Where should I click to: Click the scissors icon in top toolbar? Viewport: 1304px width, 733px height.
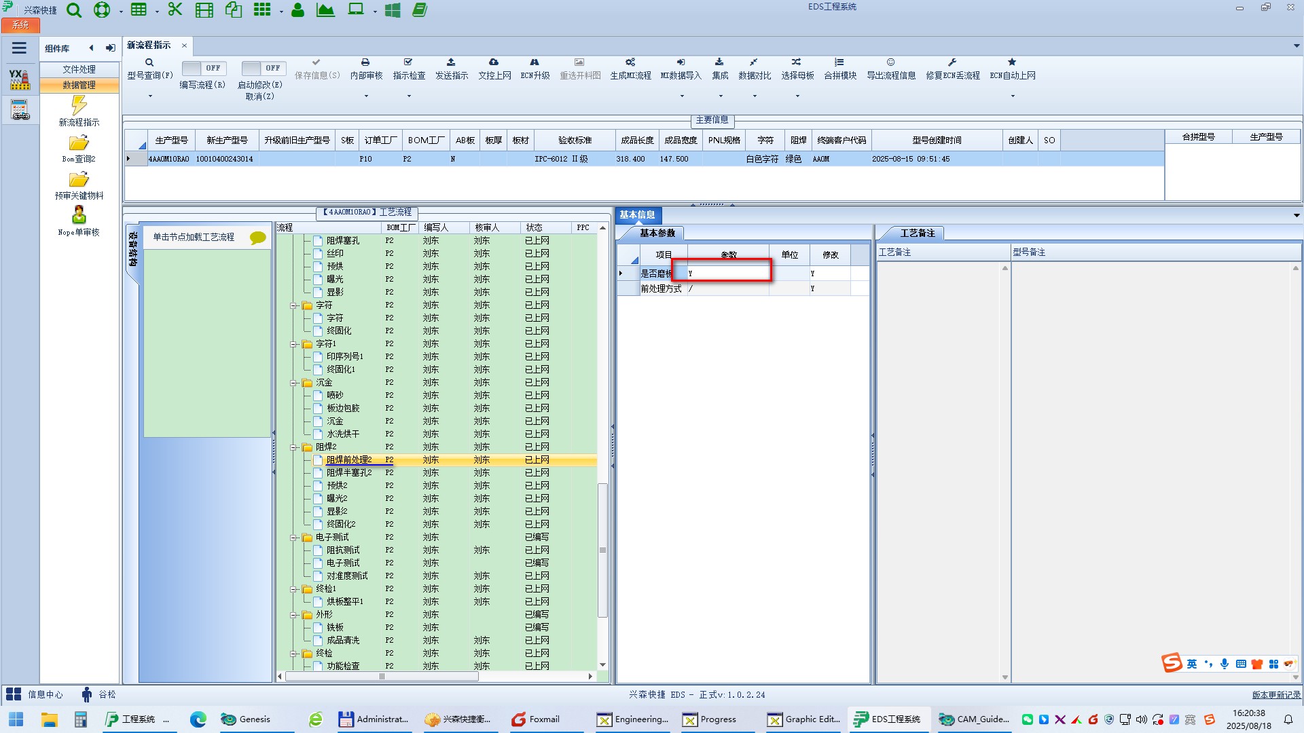[x=175, y=10]
